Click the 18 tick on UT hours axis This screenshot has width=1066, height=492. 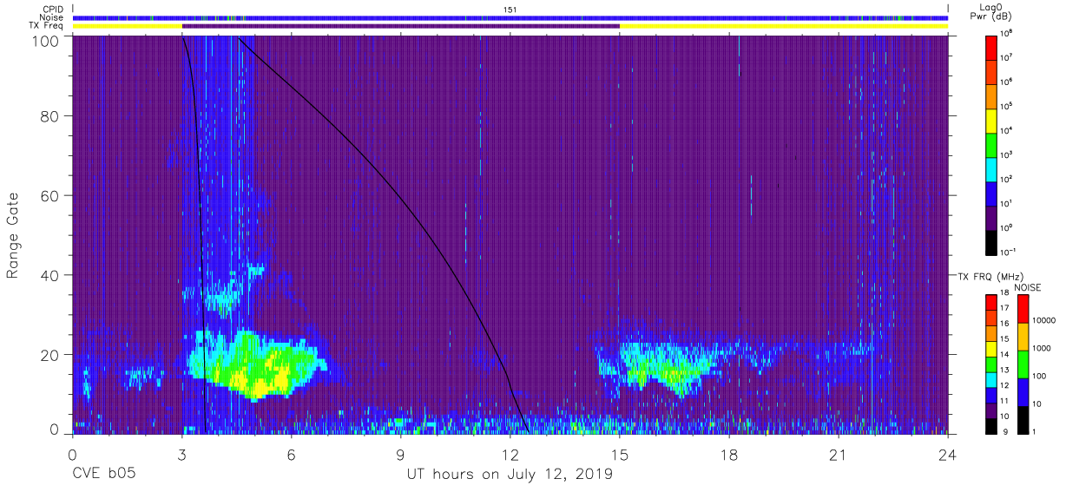point(729,454)
